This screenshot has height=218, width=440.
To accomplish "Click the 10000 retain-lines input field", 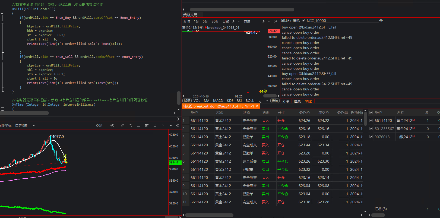I will point(346,21).
